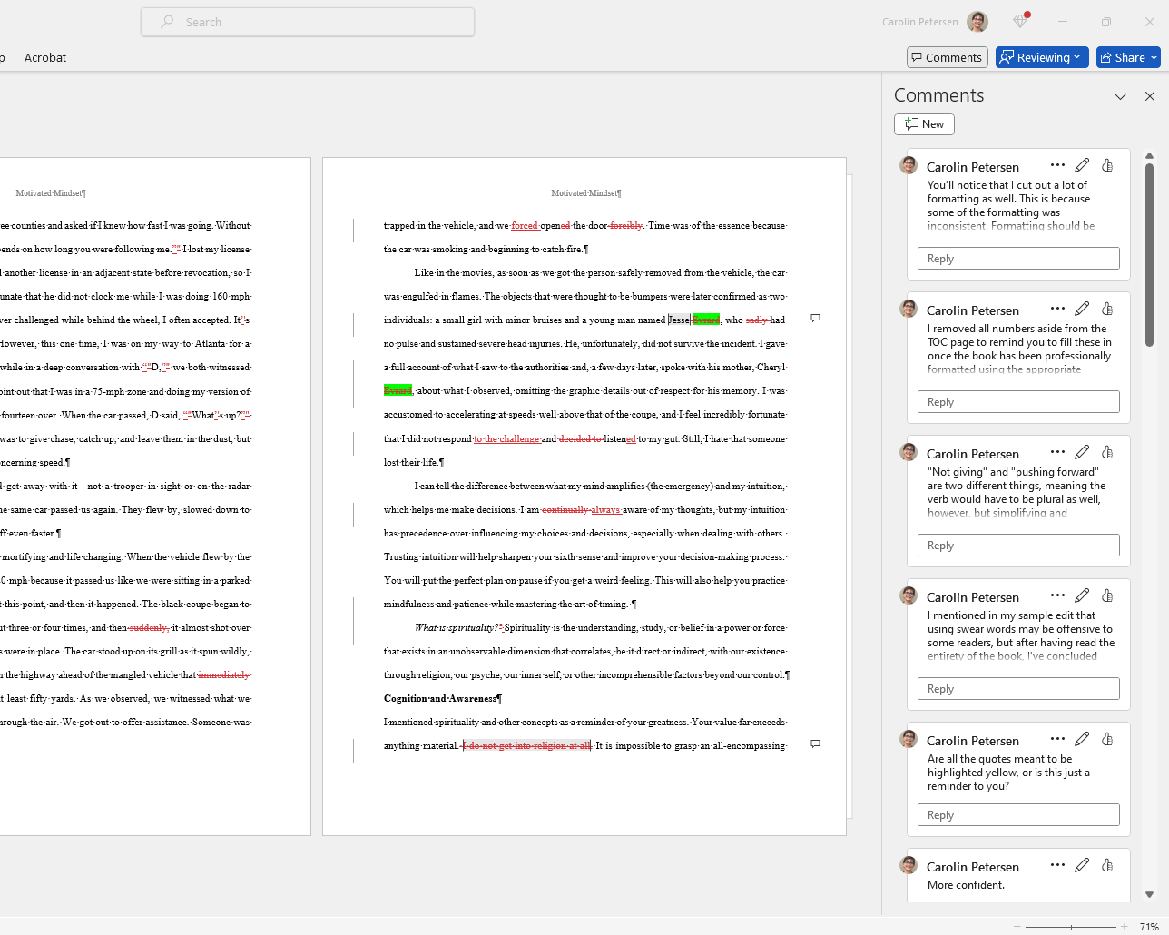
Task: Open more options on the formatting comment
Action: [x=1057, y=165]
